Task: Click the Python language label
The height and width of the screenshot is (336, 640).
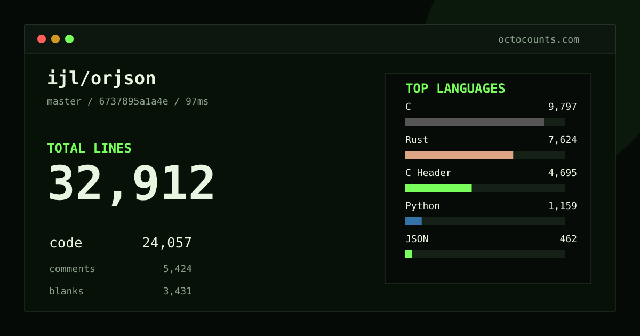Action: click(x=422, y=206)
